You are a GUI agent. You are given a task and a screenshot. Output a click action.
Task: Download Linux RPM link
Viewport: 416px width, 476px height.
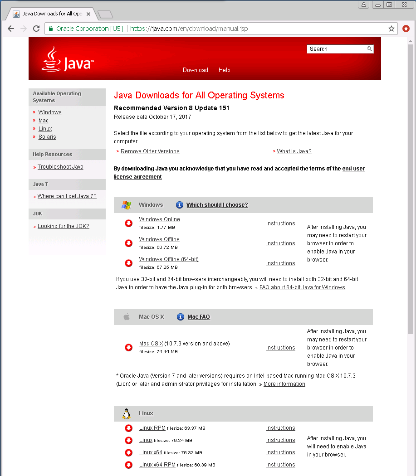[152, 428]
